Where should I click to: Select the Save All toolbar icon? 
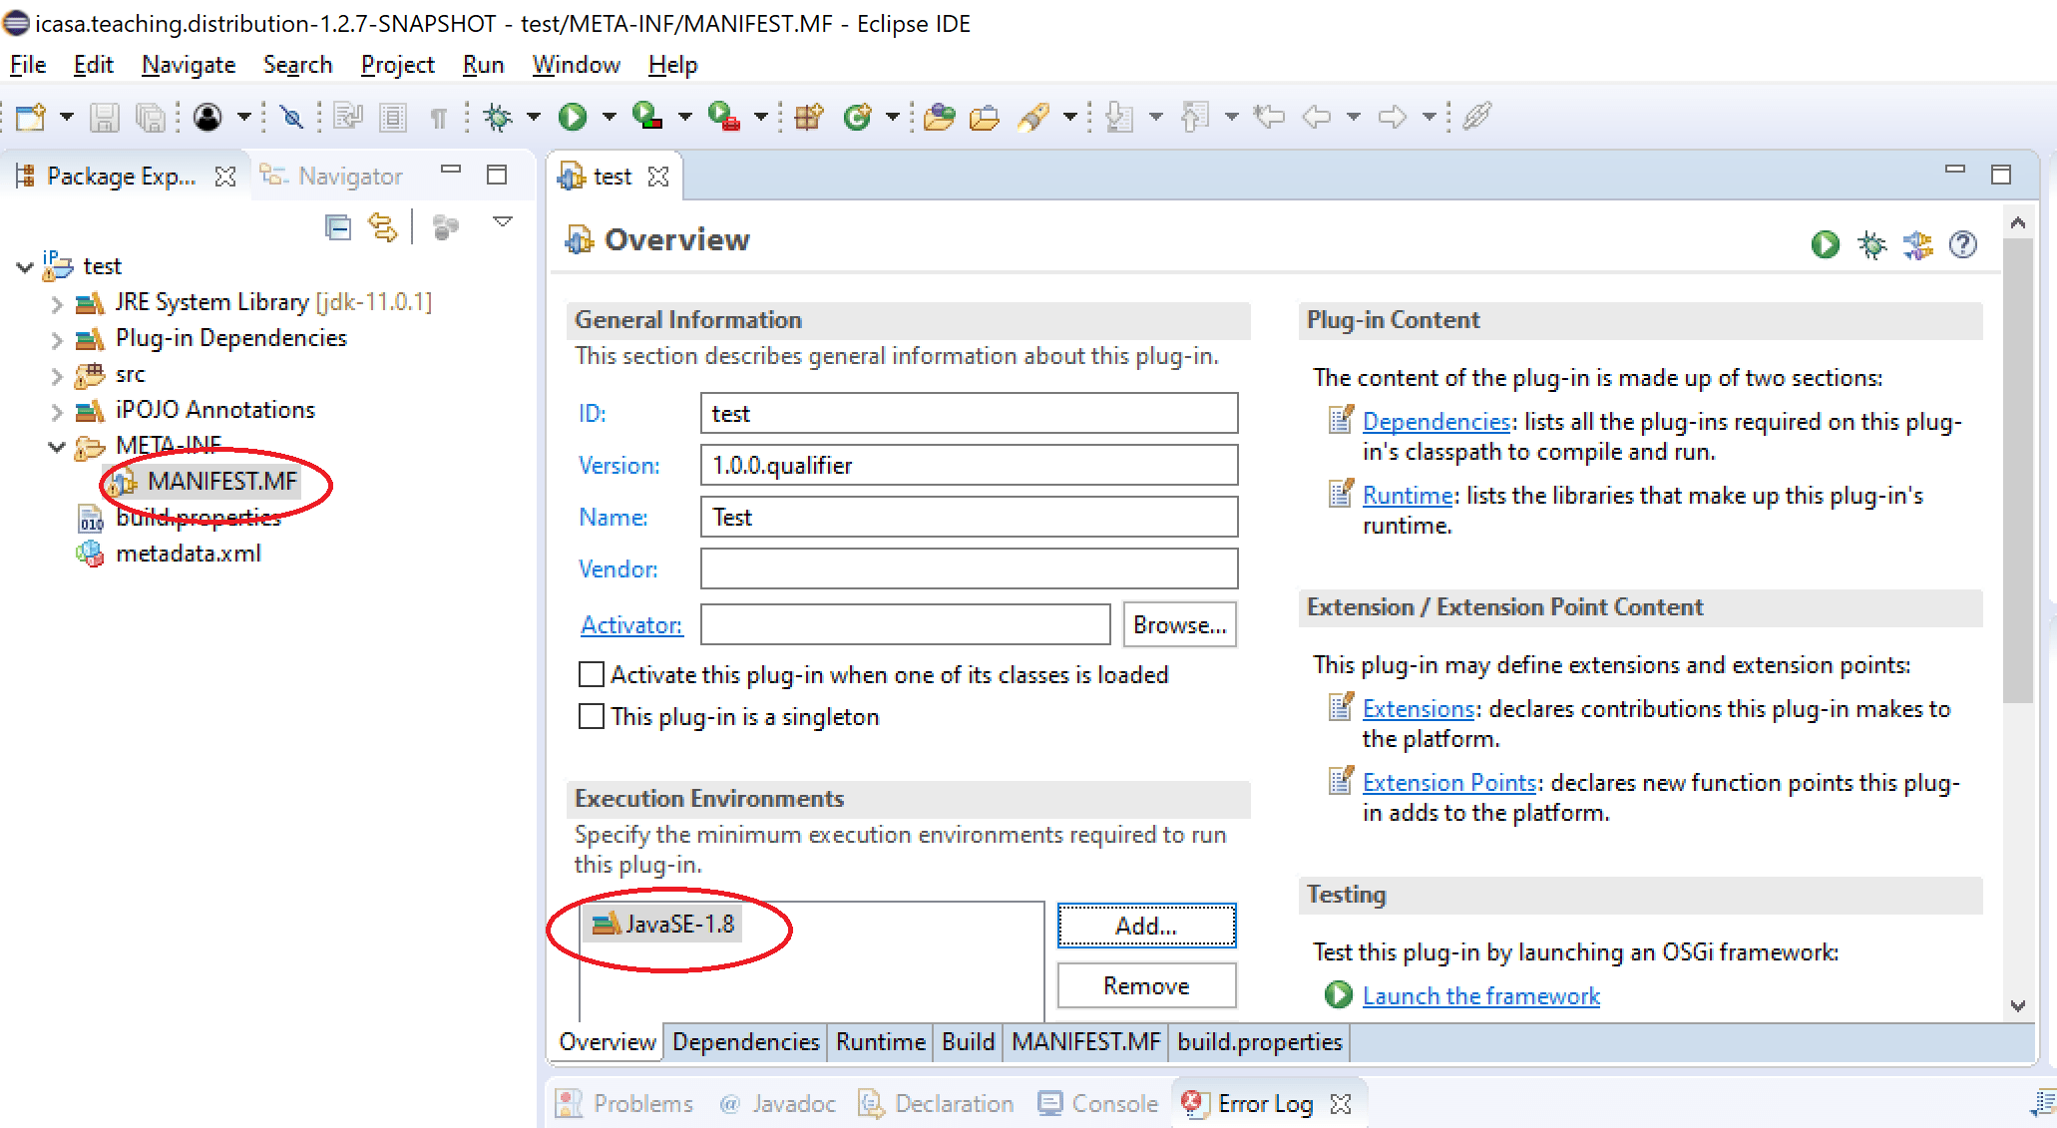[151, 117]
